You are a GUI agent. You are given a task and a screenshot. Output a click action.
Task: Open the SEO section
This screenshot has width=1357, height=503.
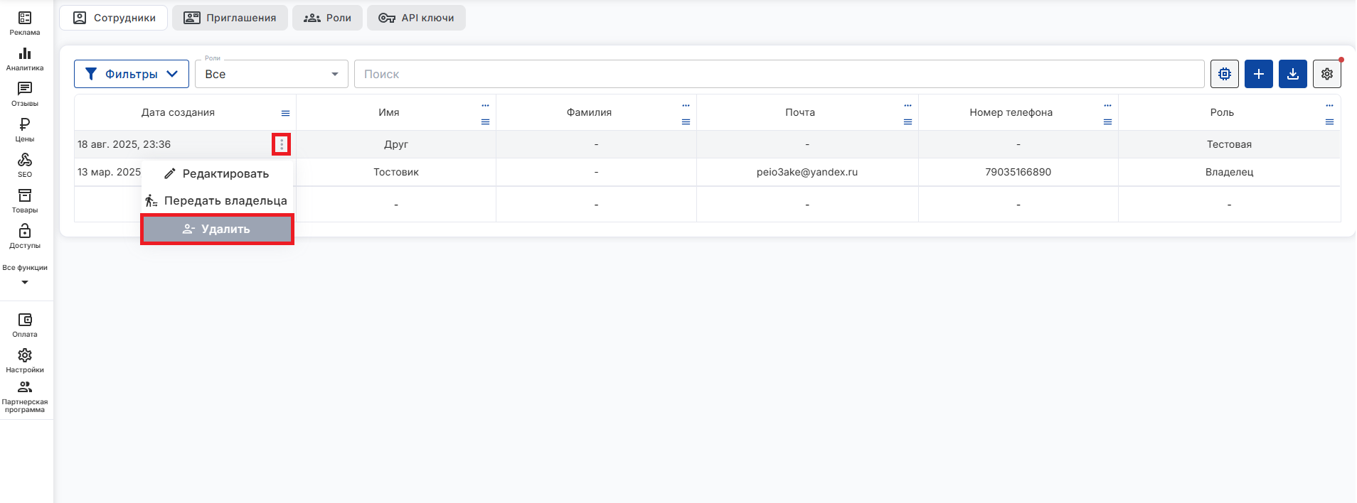point(25,165)
